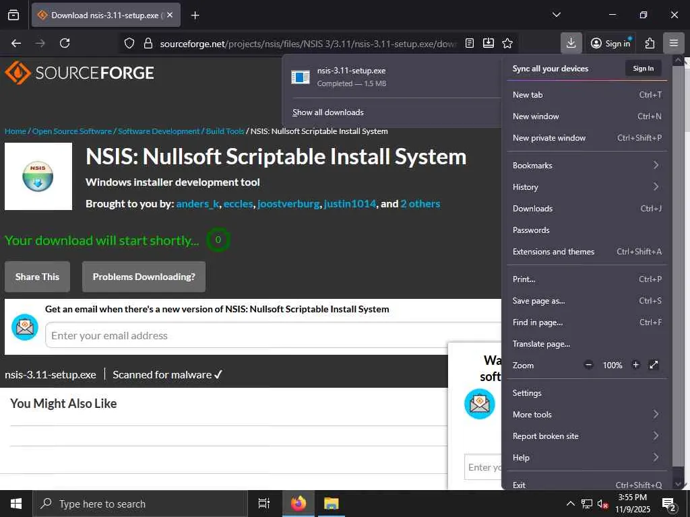Click Sign in account toolbar button

point(610,43)
